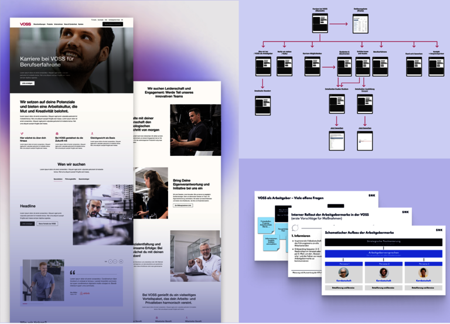Click the 'Berufserfahrene' sitemap wireframe

pos(380,67)
